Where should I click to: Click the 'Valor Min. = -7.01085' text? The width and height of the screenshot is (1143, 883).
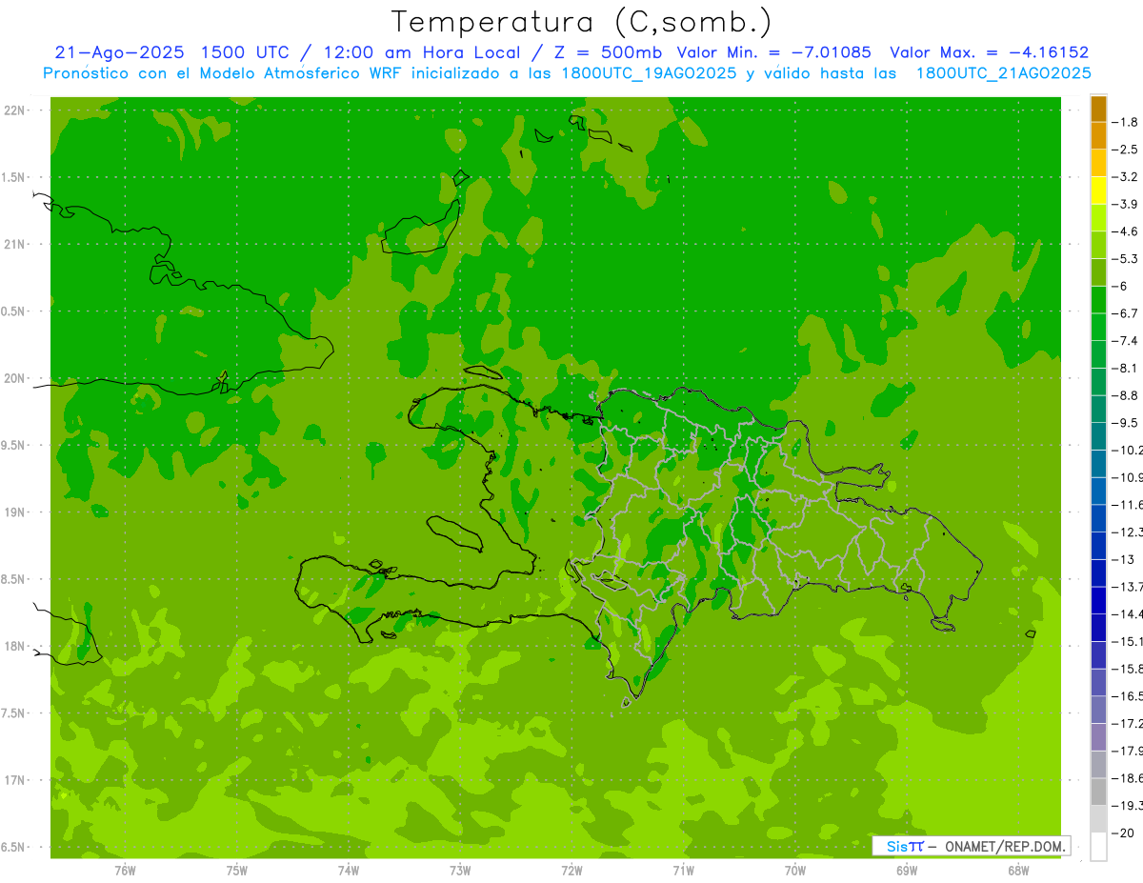773,52
